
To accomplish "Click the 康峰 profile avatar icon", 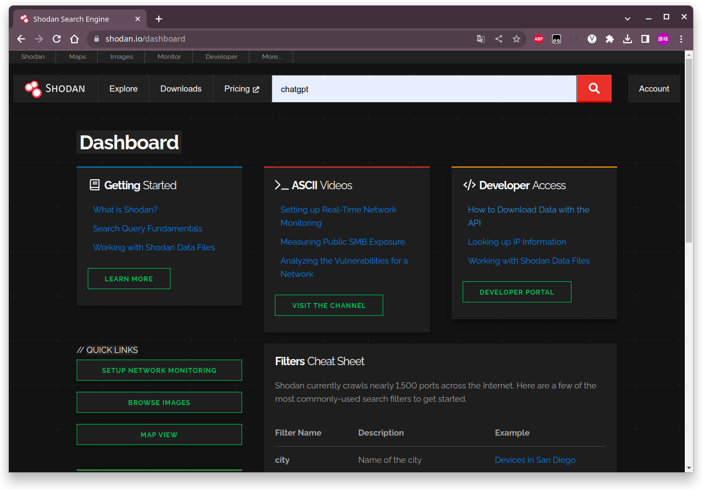I will pos(663,39).
